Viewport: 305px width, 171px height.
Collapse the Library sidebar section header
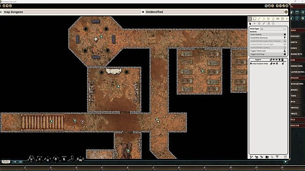click(298, 30)
